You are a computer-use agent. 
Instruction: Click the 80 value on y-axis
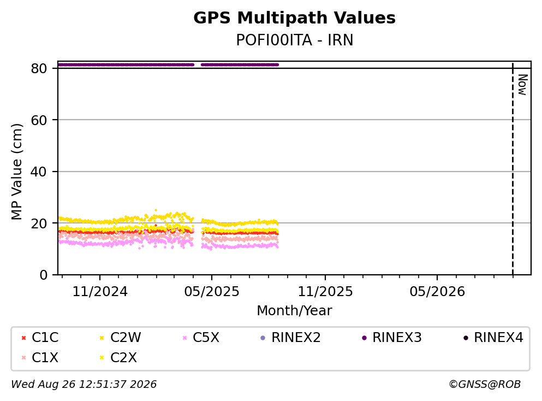tap(39, 68)
